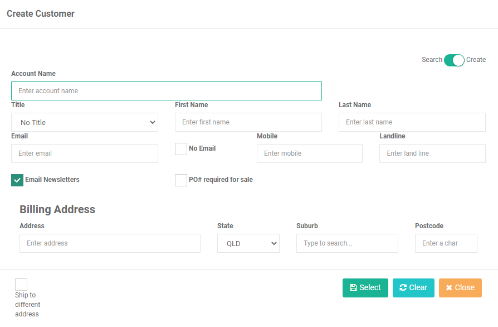
Task: Select the Last Name input box
Action: tap(412, 122)
